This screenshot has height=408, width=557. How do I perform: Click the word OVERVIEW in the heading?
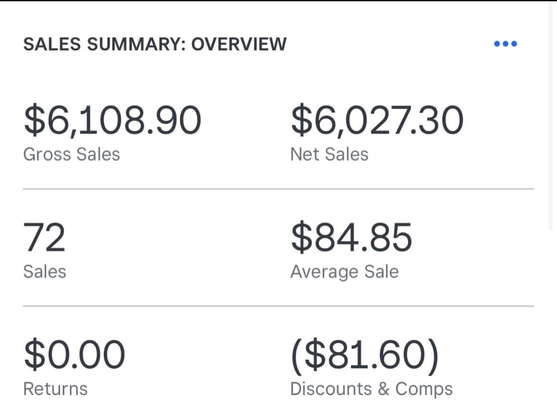[x=239, y=44]
